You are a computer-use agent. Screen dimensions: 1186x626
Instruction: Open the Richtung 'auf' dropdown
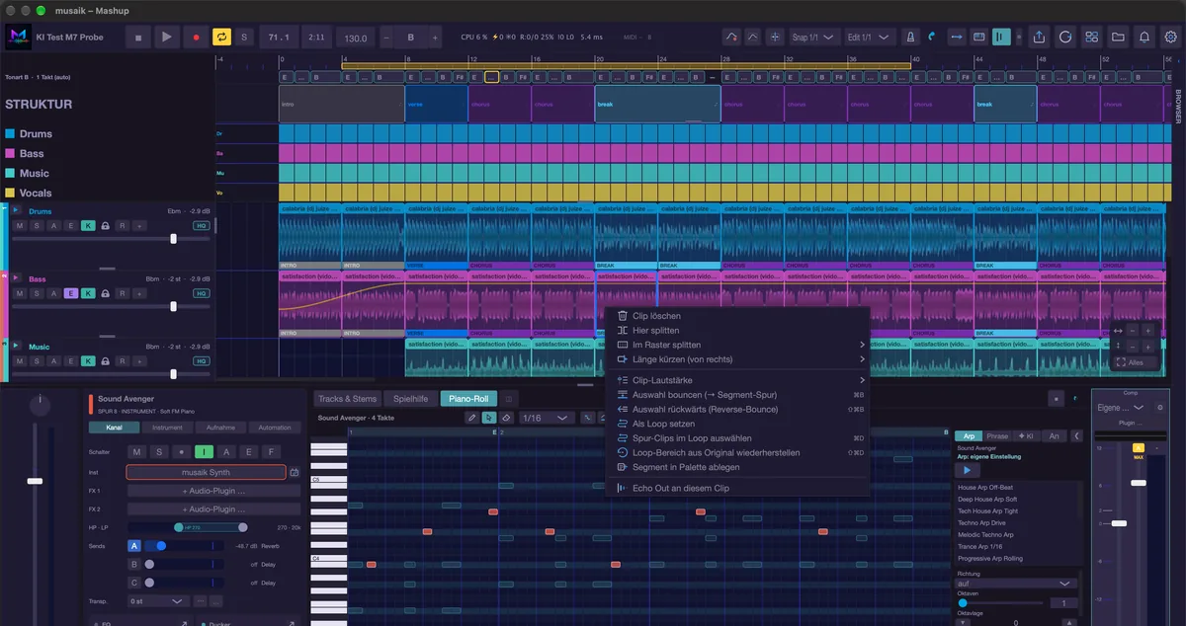coord(1017,584)
